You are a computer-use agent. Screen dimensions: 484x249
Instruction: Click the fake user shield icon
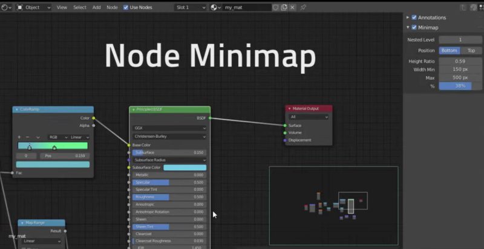click(x=276, y=7)
